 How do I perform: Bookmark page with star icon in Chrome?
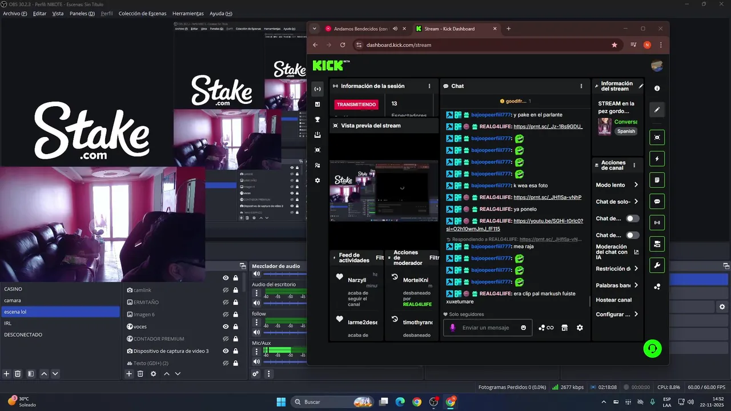(x=614, y=45)
